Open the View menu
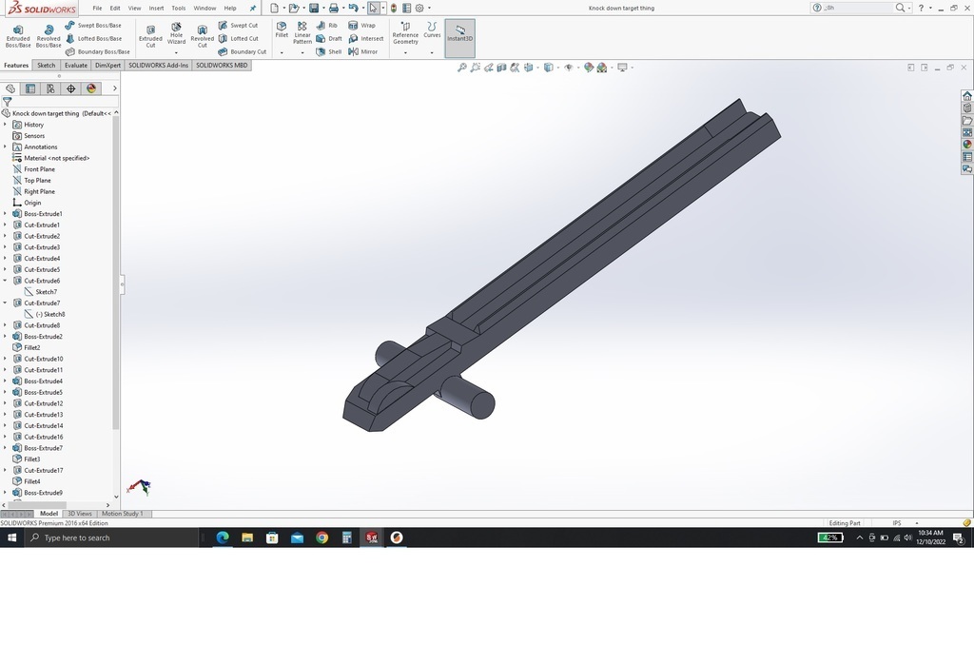Image resolution: width=974 pixels, height=645 pixels. pos(135,8)
